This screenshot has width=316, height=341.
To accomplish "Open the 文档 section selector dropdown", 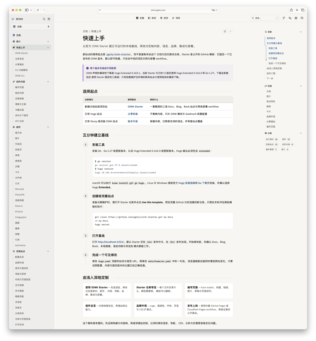I will (31, 27).
